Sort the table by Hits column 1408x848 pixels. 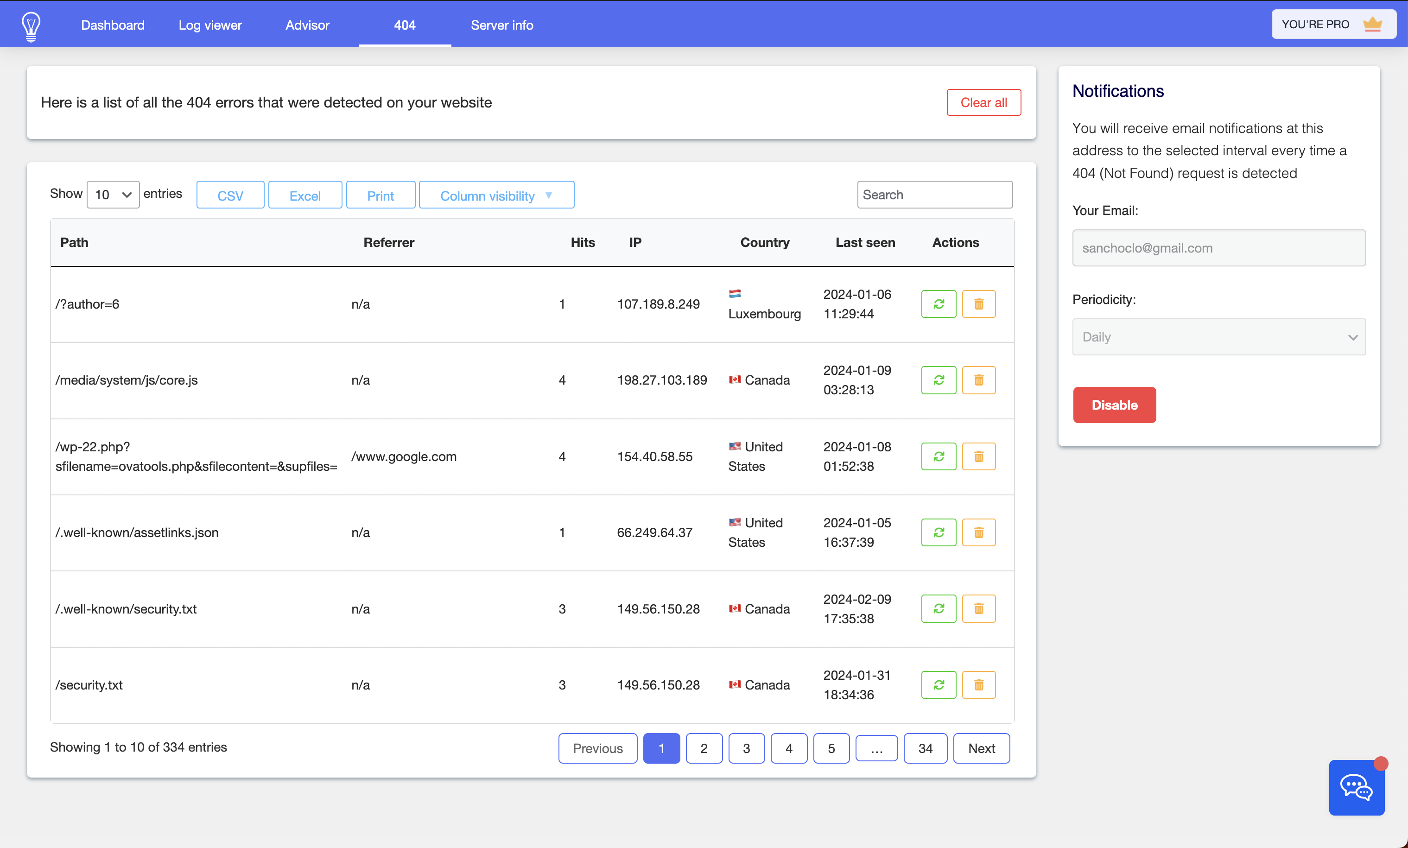(582, 242)
